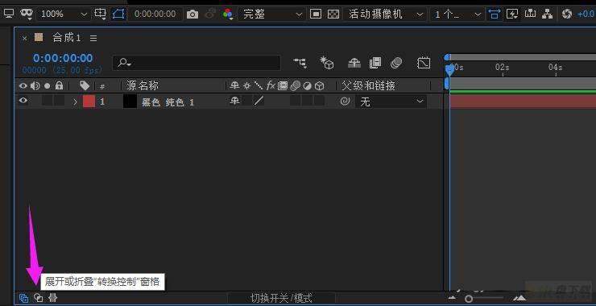Screen dimensions: 596x306
Task: Click the layer search input field
Action: 197,63
